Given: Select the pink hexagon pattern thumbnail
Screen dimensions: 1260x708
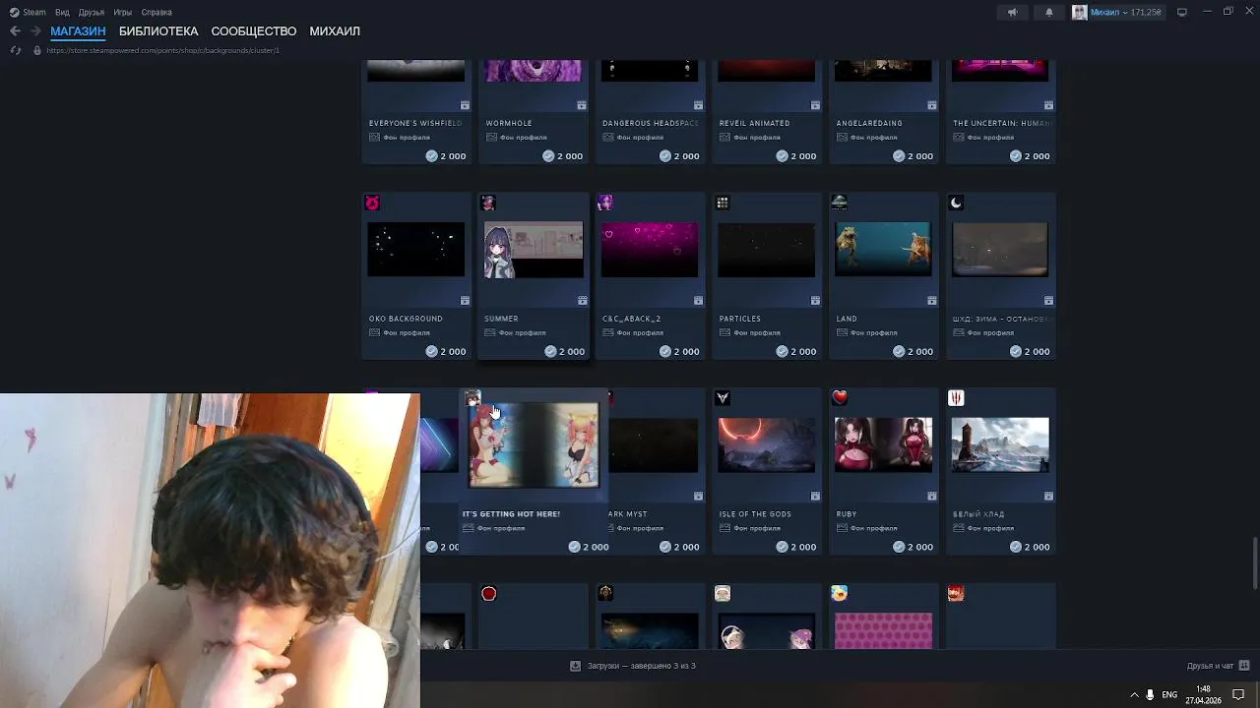Looking at the screenshot, I should pos(883,630).
